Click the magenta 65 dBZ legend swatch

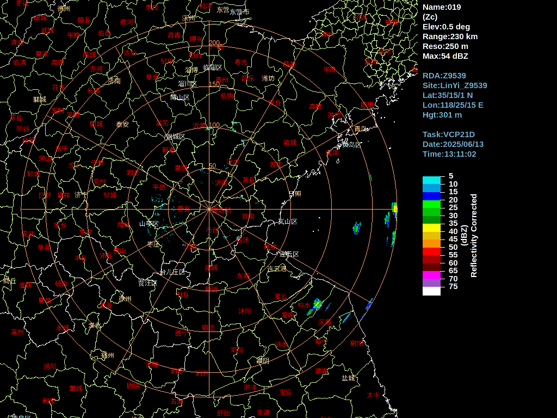tap(431, 275)
